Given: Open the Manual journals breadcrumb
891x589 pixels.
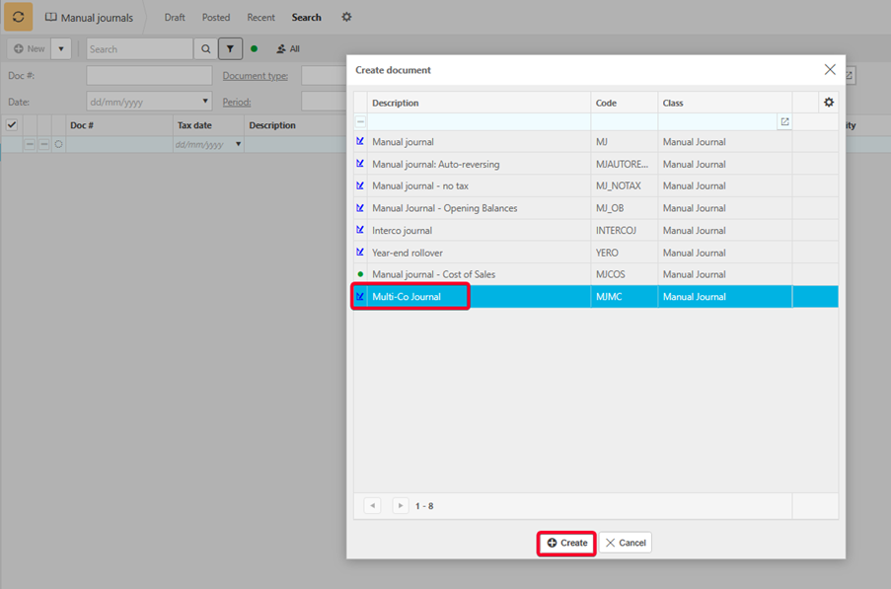Looking at the screenshot, I should [x=89, y=18].
